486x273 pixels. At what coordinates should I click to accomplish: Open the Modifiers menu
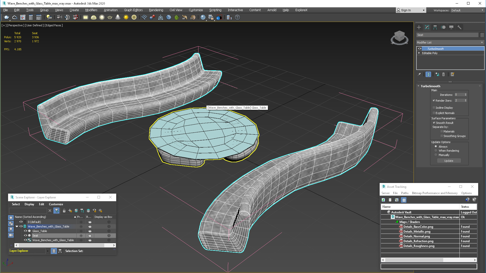tap(91, 10)
